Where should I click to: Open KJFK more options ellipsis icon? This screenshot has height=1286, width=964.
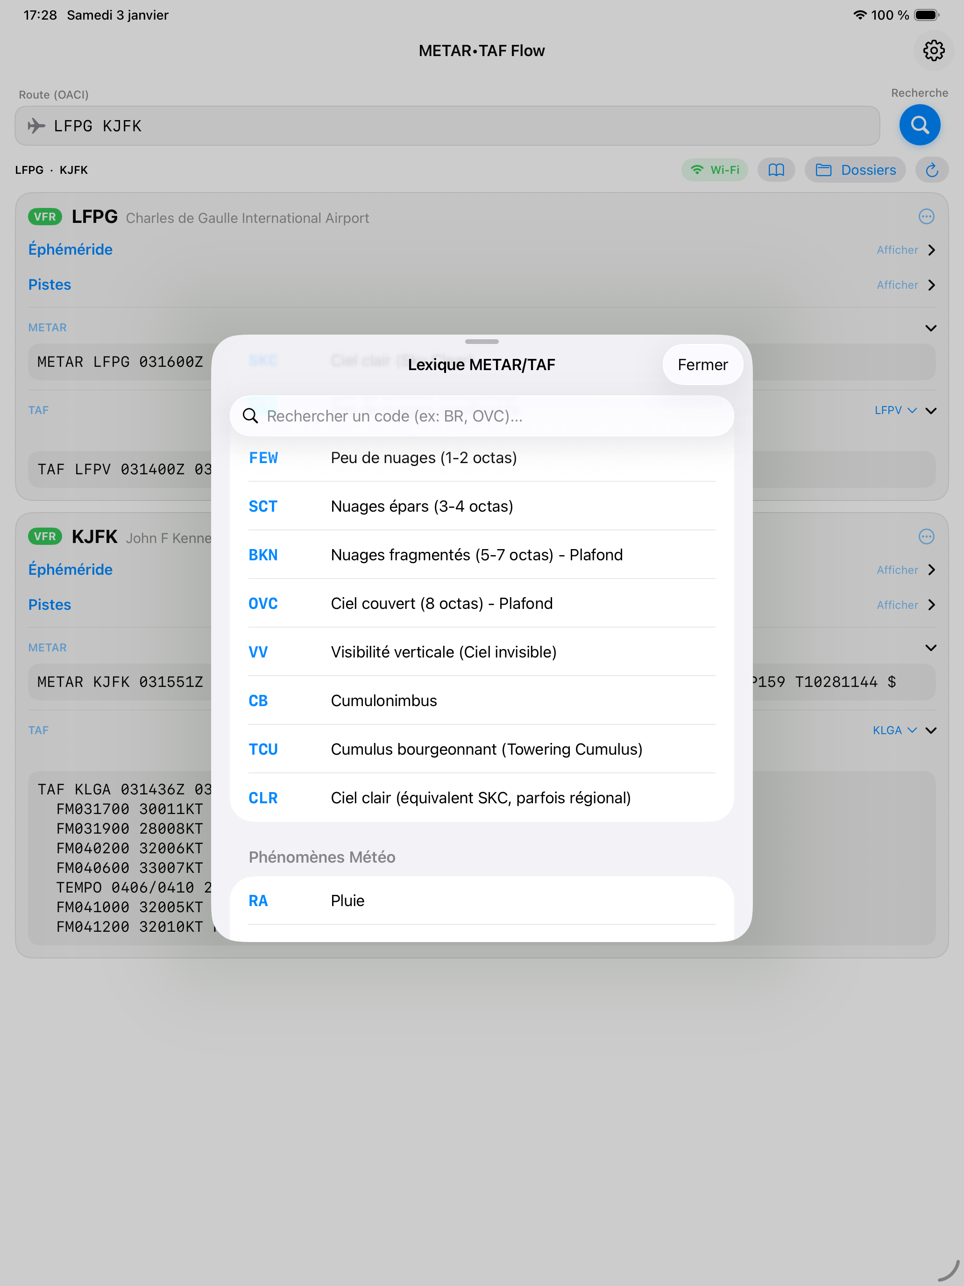click(926, 536)
